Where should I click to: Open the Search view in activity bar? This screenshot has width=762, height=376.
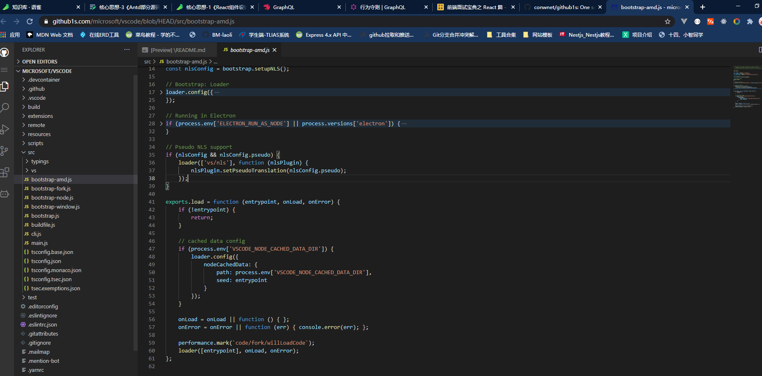point(5,108)
